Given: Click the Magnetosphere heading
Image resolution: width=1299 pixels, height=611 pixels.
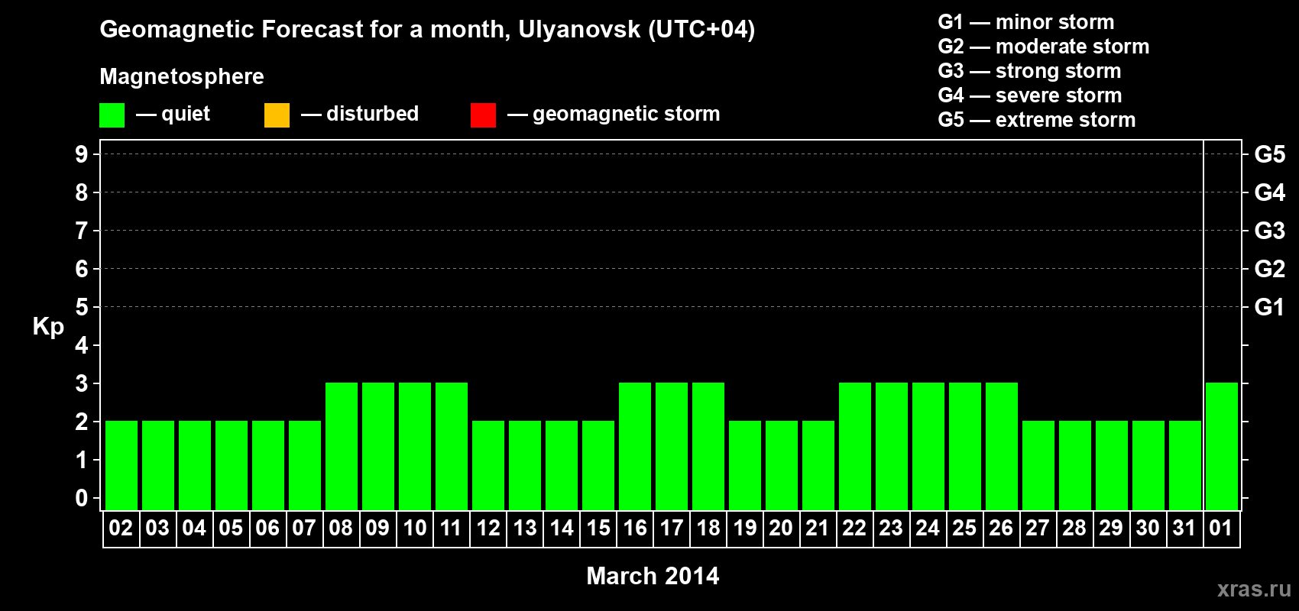Looking at the screenshot, I should pyautogui.click(x=182, y=76).
